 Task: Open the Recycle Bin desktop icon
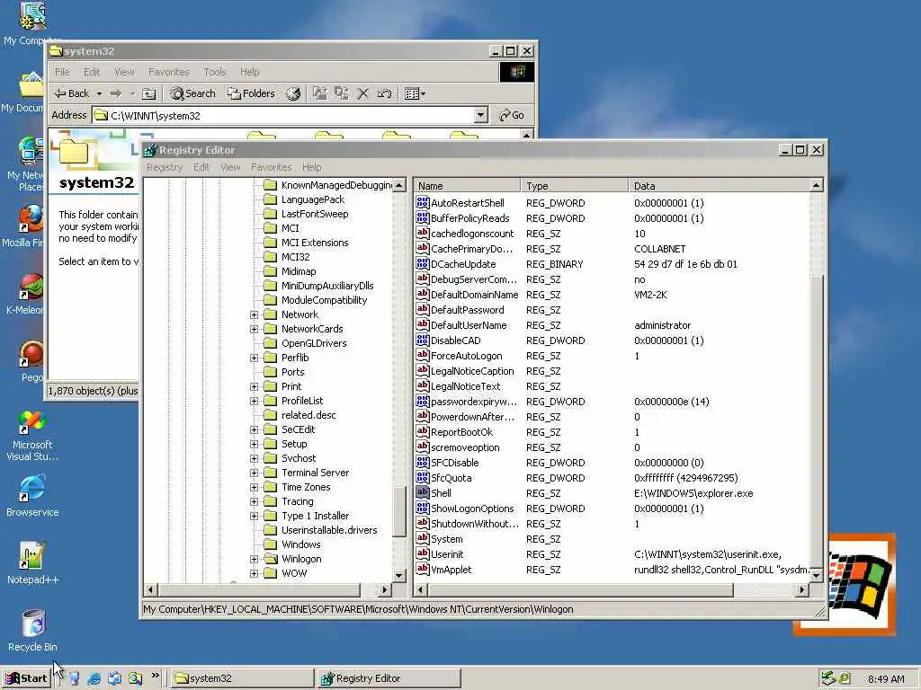(32, 631)
